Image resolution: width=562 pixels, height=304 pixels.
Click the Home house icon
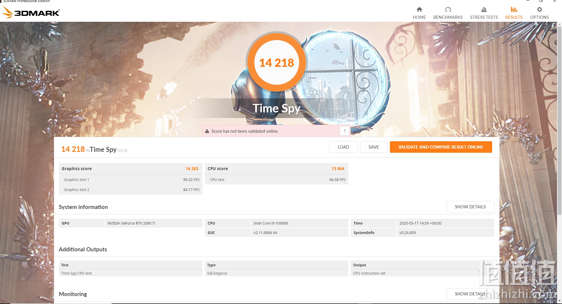pyautogui.click(x=419, y=9)
